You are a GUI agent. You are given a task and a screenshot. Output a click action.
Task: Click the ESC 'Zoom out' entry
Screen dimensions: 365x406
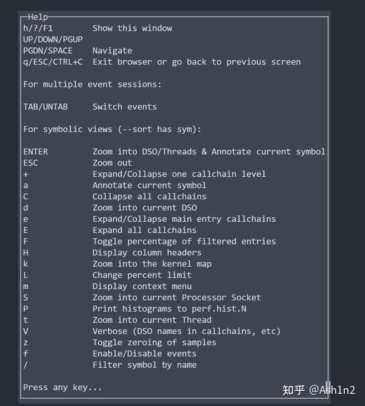tap(112, 163)
